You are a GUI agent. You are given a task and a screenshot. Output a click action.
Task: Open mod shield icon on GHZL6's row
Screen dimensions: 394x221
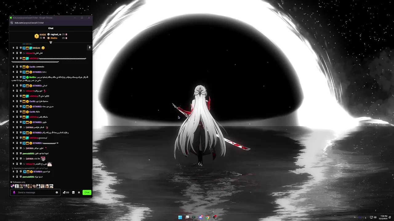(21, 48)
